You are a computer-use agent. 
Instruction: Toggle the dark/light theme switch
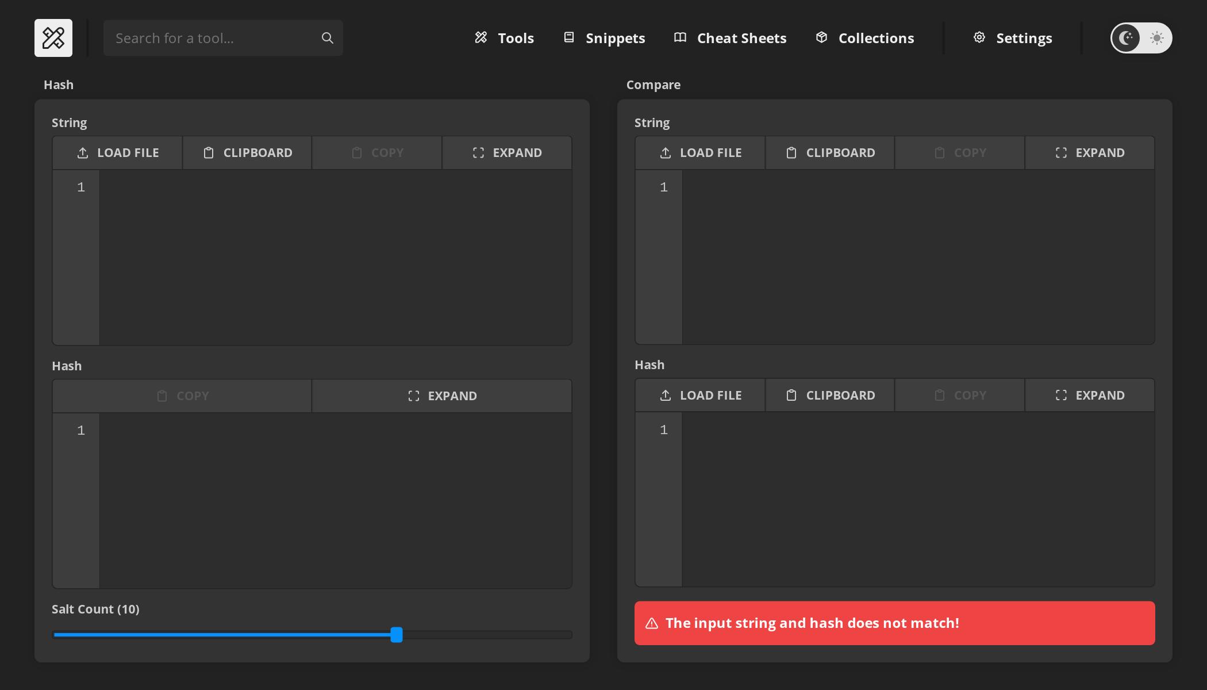(x=1141, y=38)
